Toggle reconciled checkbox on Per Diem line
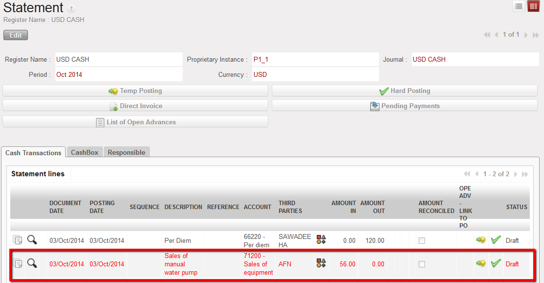The width and height of the screenshot is (544, 283). click(422, 240)
